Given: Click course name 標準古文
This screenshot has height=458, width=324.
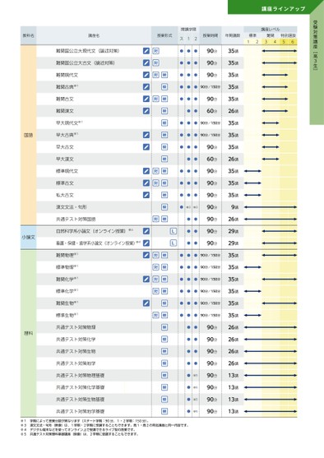Looking at the screenshot, I should click(65, 183).
